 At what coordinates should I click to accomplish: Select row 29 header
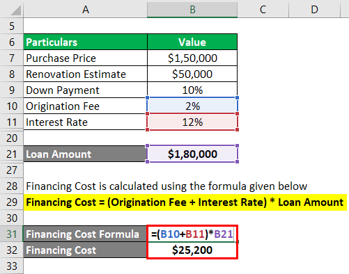point(12,202)
